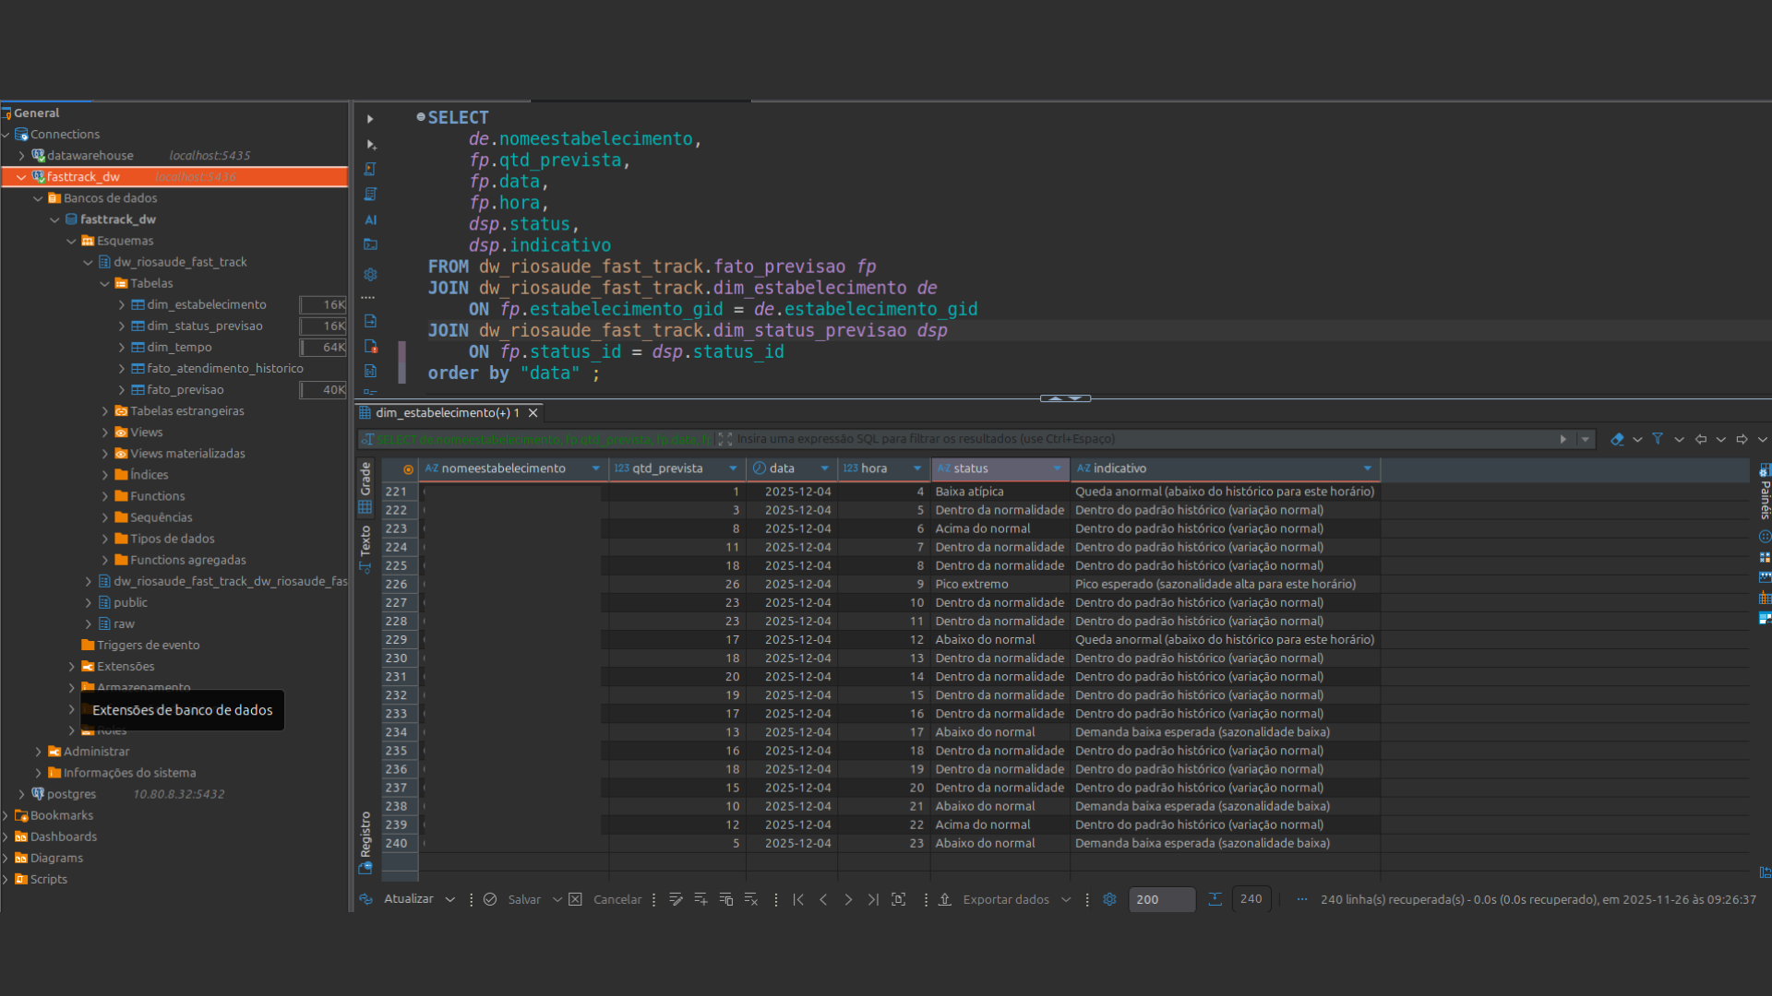
Task: Jump to the last row with the navigation icon
Action: 873,899
